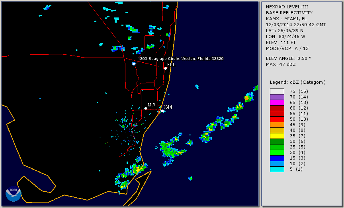Screen dimensions: 344x208
Task: Click the '1393 Seagrape Circle, Weston' address label
Action: (180, 59)
